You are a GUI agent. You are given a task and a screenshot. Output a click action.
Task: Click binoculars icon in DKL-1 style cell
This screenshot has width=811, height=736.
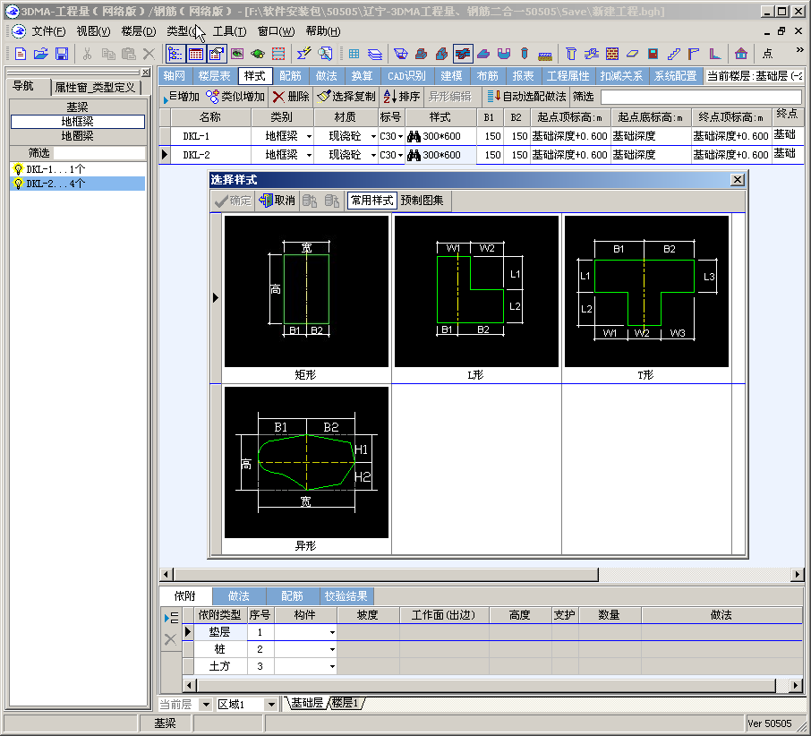click(x=414, y=137)
